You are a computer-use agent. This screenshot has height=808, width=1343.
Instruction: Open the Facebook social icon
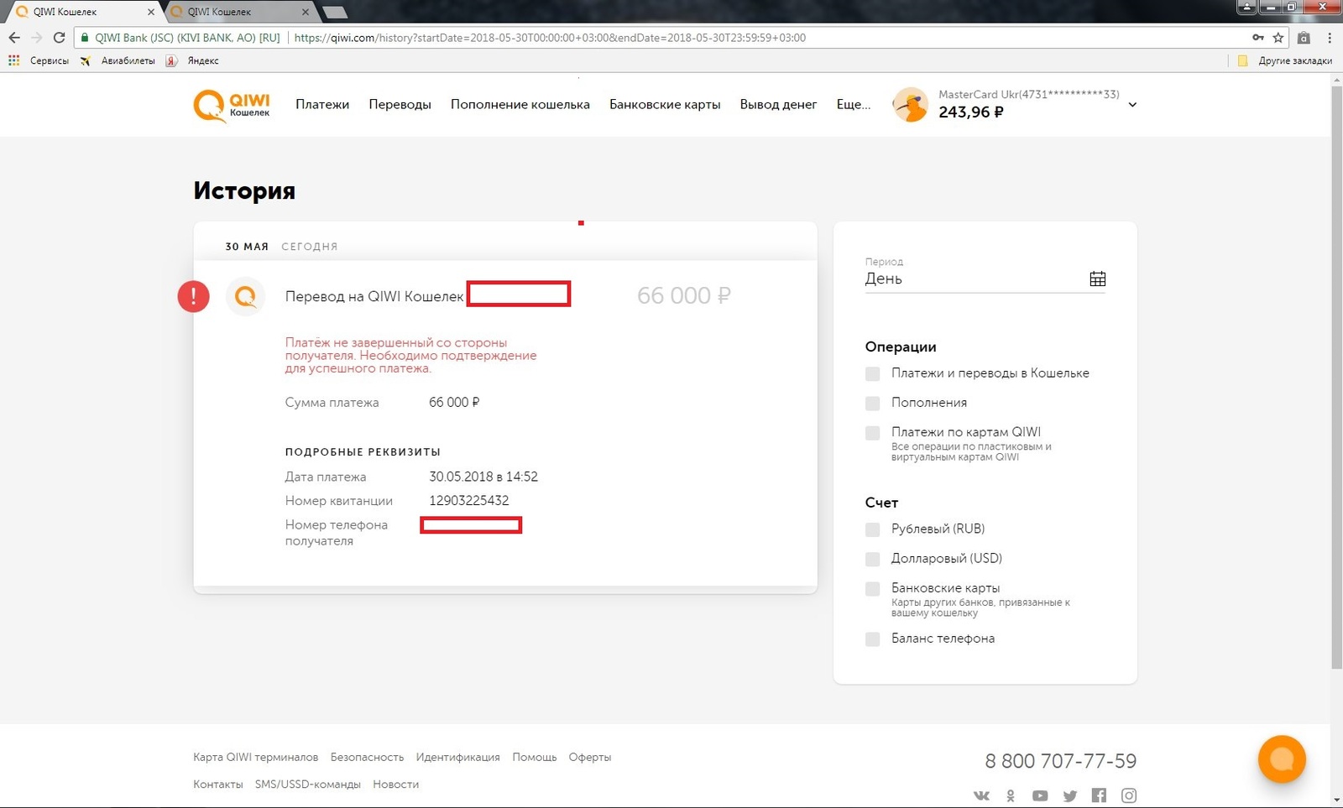point(1099,795)
